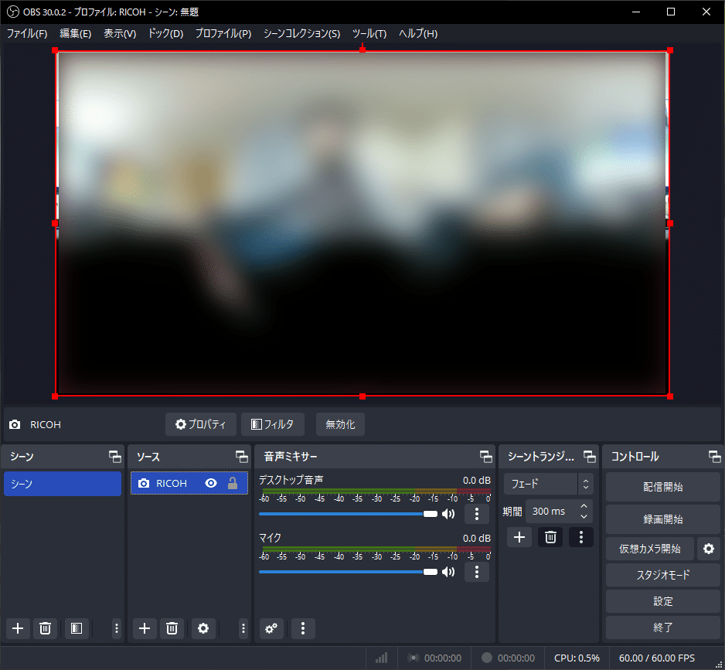This screenshot has height=670, width=725.
Task: Increase transition duration with up arrow
Action: coord(584,506)
